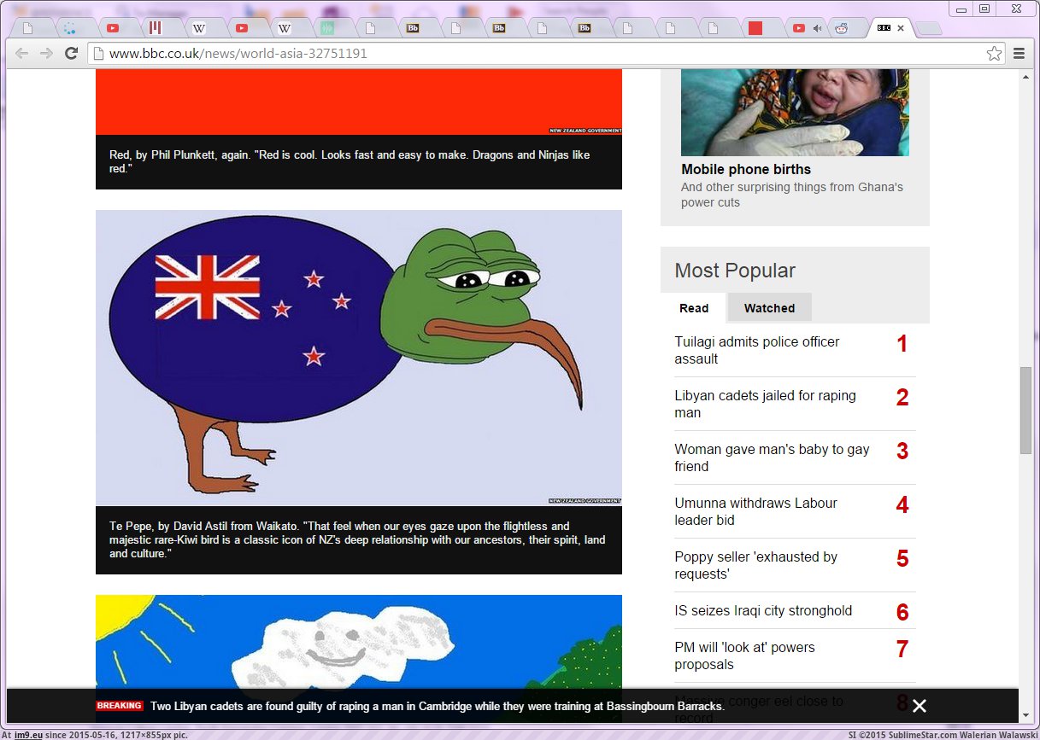Image resolution: width=1040 pixels, height=740 pixels.
Task: Open a new tab with the blank tab button
Action: click(x=929, y=29)
